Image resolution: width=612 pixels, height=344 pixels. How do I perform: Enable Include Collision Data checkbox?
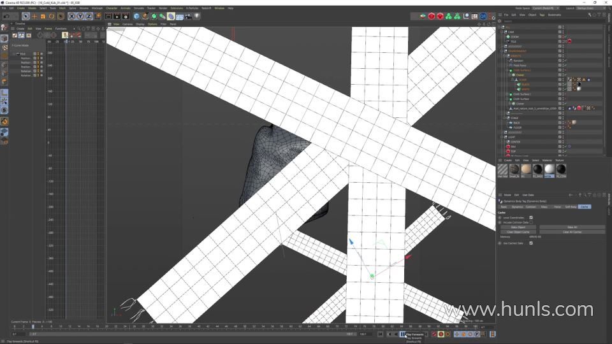coord(531,222)
